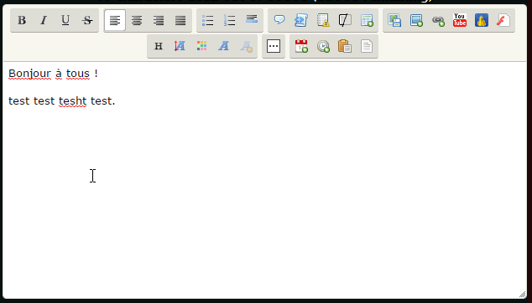Apply strikethrough to text
The height and width of the screenshot is (303, 532).
[87, 20]
